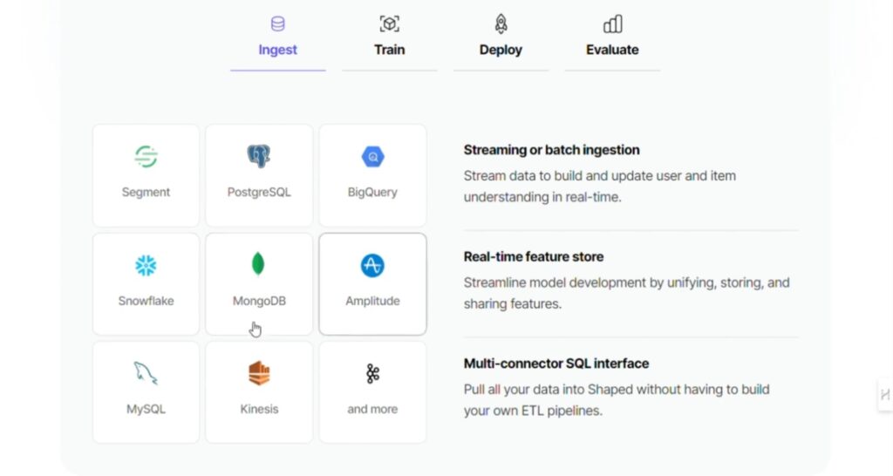893x476 pixels.
Task: Click the Streaming or batch ingestion heading
Action: (x=551, y=150)
